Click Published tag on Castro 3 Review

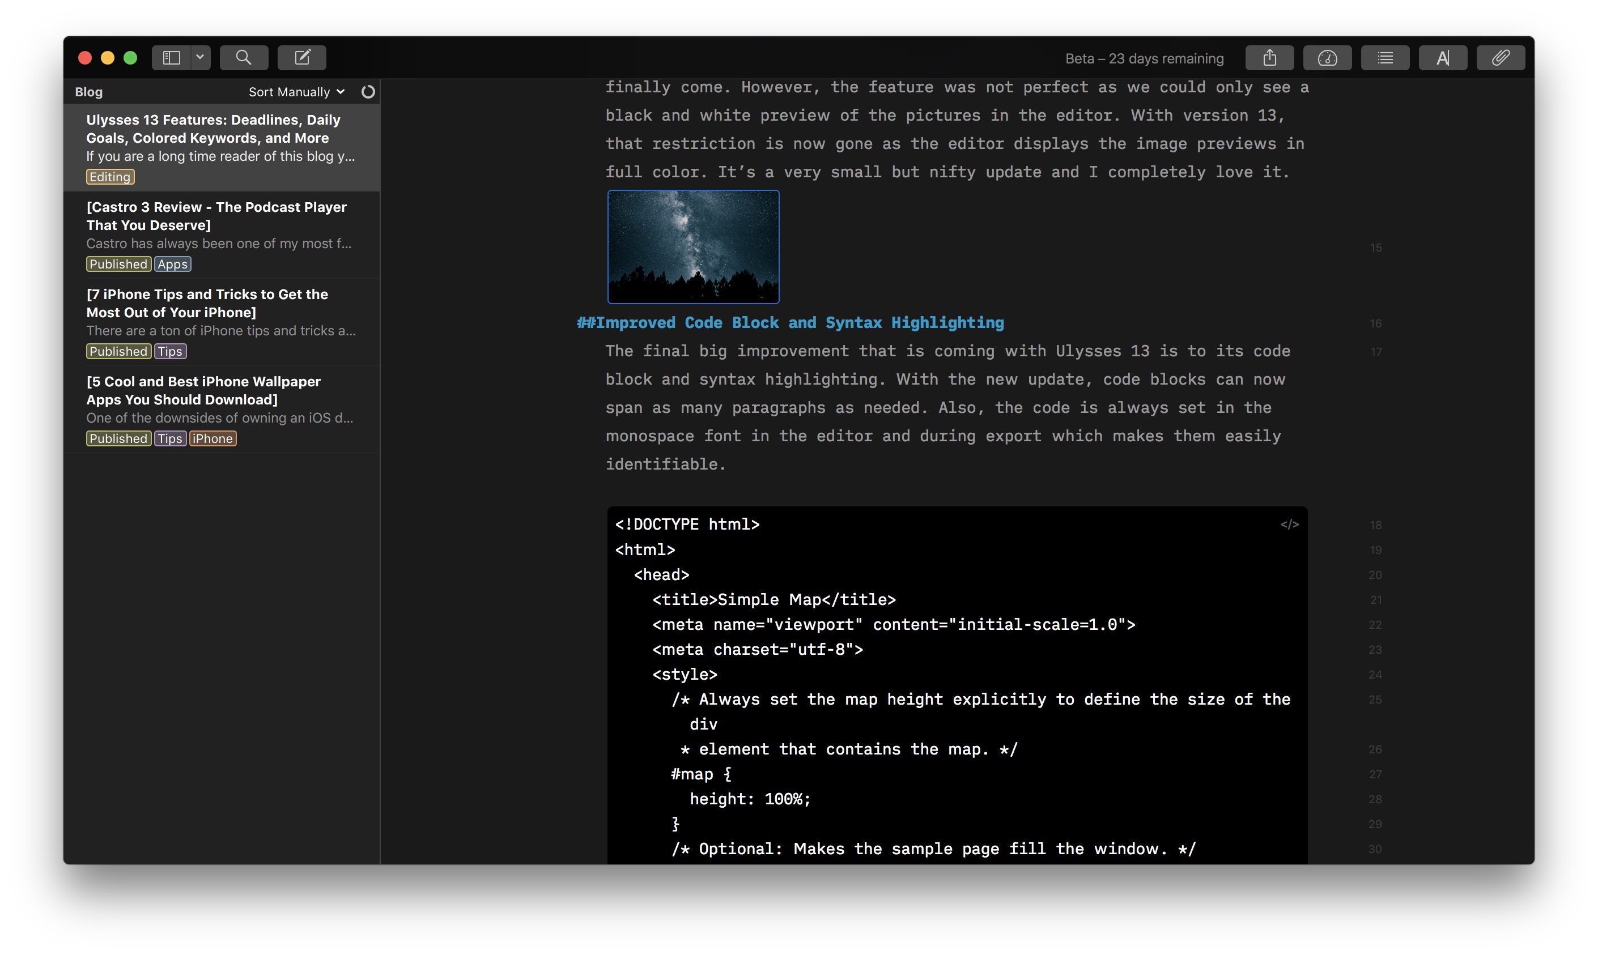(x=118, y=264)
